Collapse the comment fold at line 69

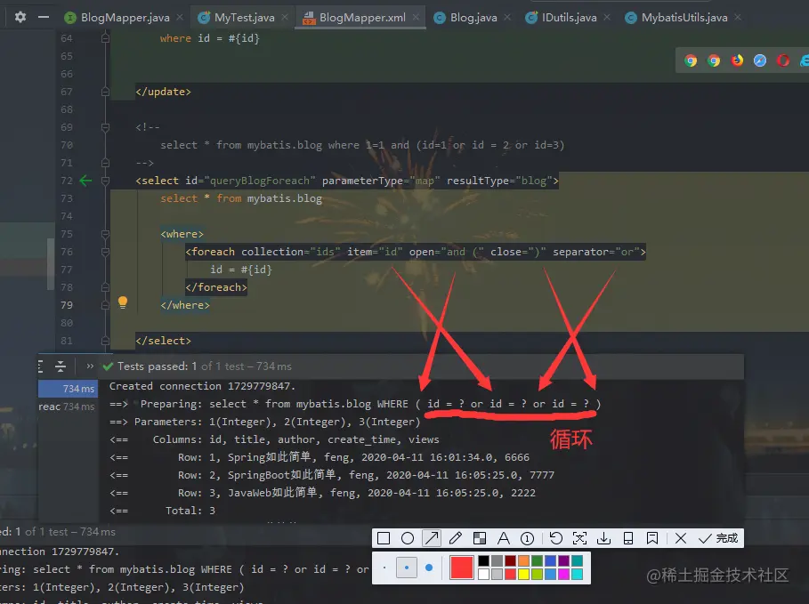click(x=105, y=127)
